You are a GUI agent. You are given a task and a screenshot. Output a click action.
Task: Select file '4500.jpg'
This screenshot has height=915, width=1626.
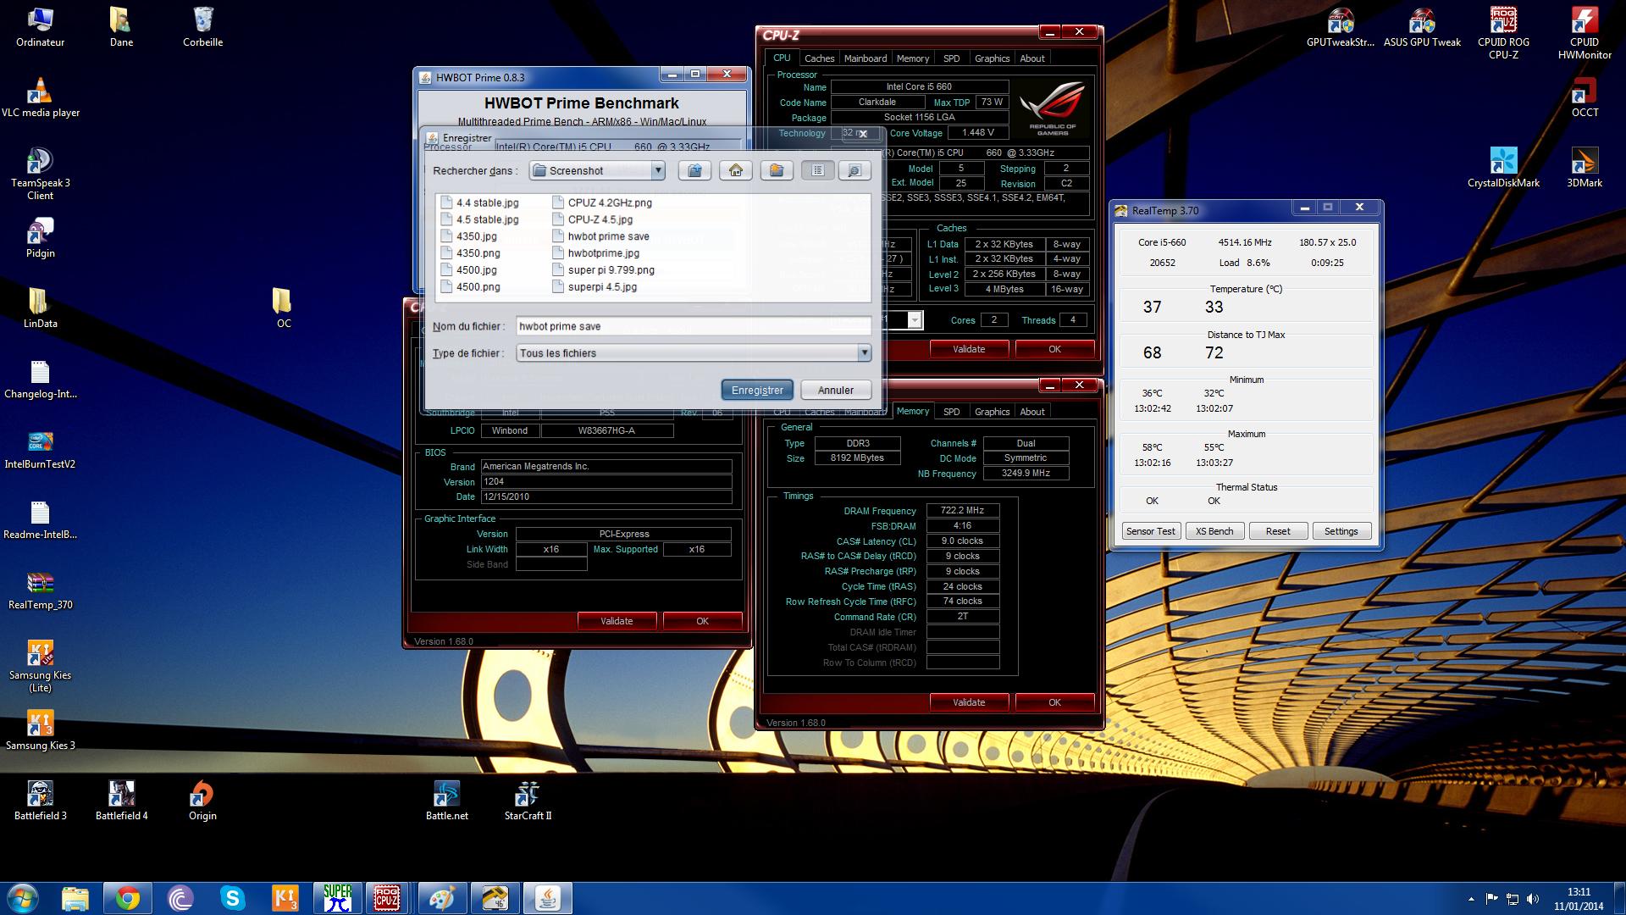pos(469,270)
